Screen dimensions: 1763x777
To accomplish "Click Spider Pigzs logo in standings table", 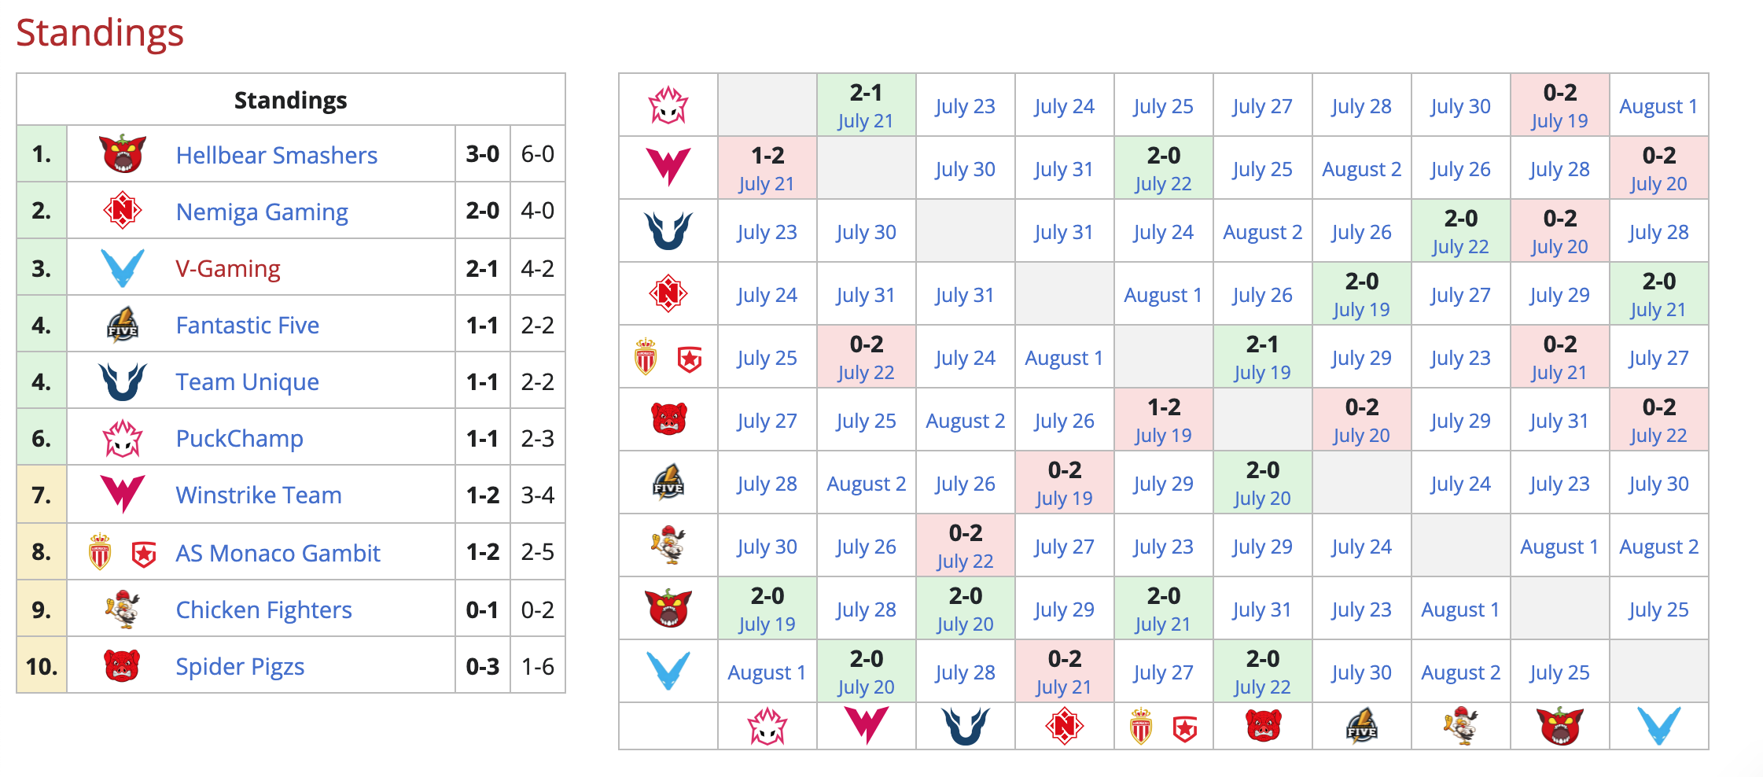I will tap(123, 665).
